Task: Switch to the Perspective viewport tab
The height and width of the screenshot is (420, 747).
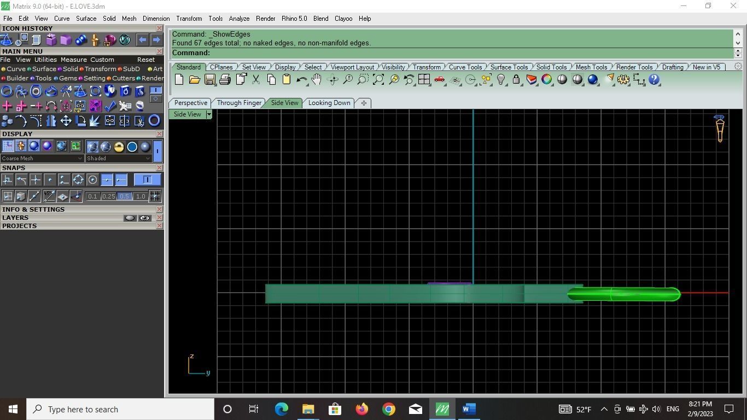Action: click(x=191, y=103)
